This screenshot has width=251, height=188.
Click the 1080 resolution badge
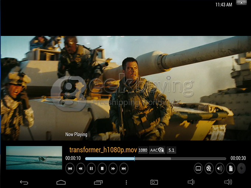tap(143, 150)
